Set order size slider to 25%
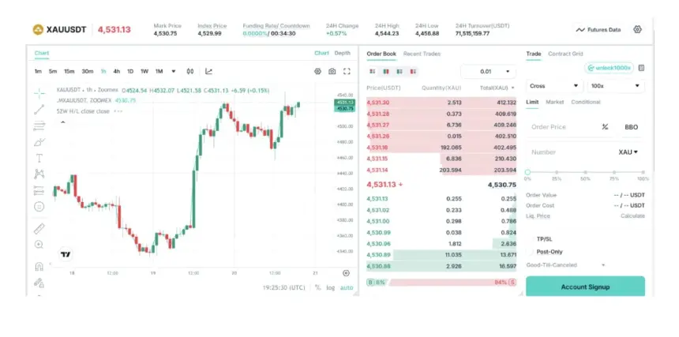This screenshot has width=679, height=337. (x=557, y=172)
